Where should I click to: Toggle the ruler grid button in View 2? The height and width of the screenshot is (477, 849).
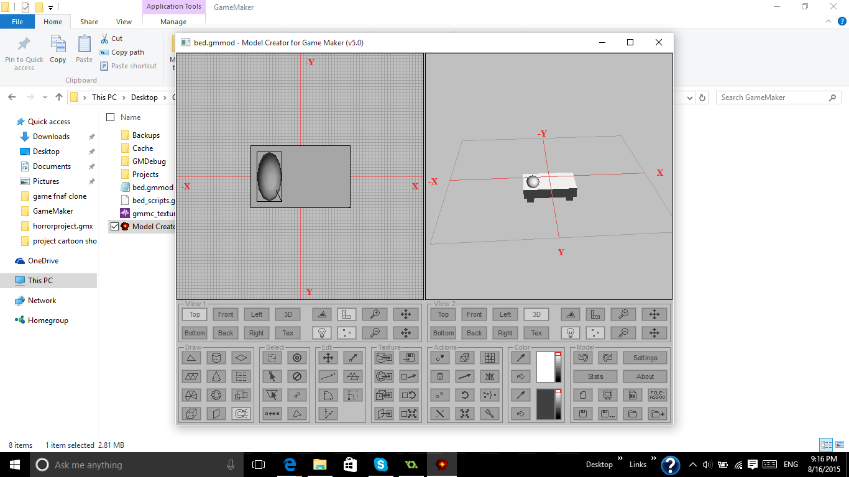595,314
